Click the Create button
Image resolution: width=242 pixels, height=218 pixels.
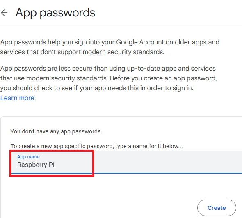coord(217,208)
